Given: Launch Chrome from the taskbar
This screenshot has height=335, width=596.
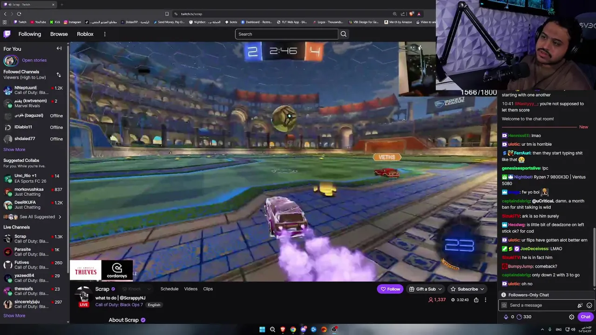Looking at the screenshot, I should point(293,329).
